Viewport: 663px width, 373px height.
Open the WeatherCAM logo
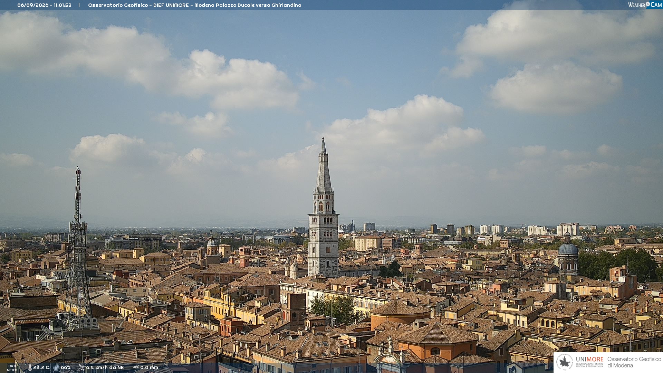point(645,5)
